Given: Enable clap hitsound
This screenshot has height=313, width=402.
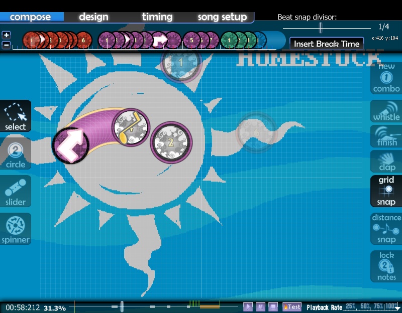Looking at the screenshot, I should [x=386, y=161].
